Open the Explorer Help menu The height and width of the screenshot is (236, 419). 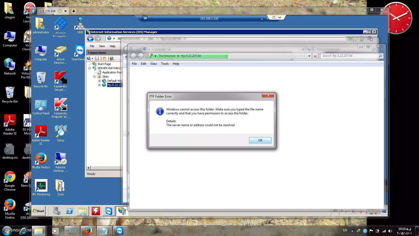coord(176,64)
